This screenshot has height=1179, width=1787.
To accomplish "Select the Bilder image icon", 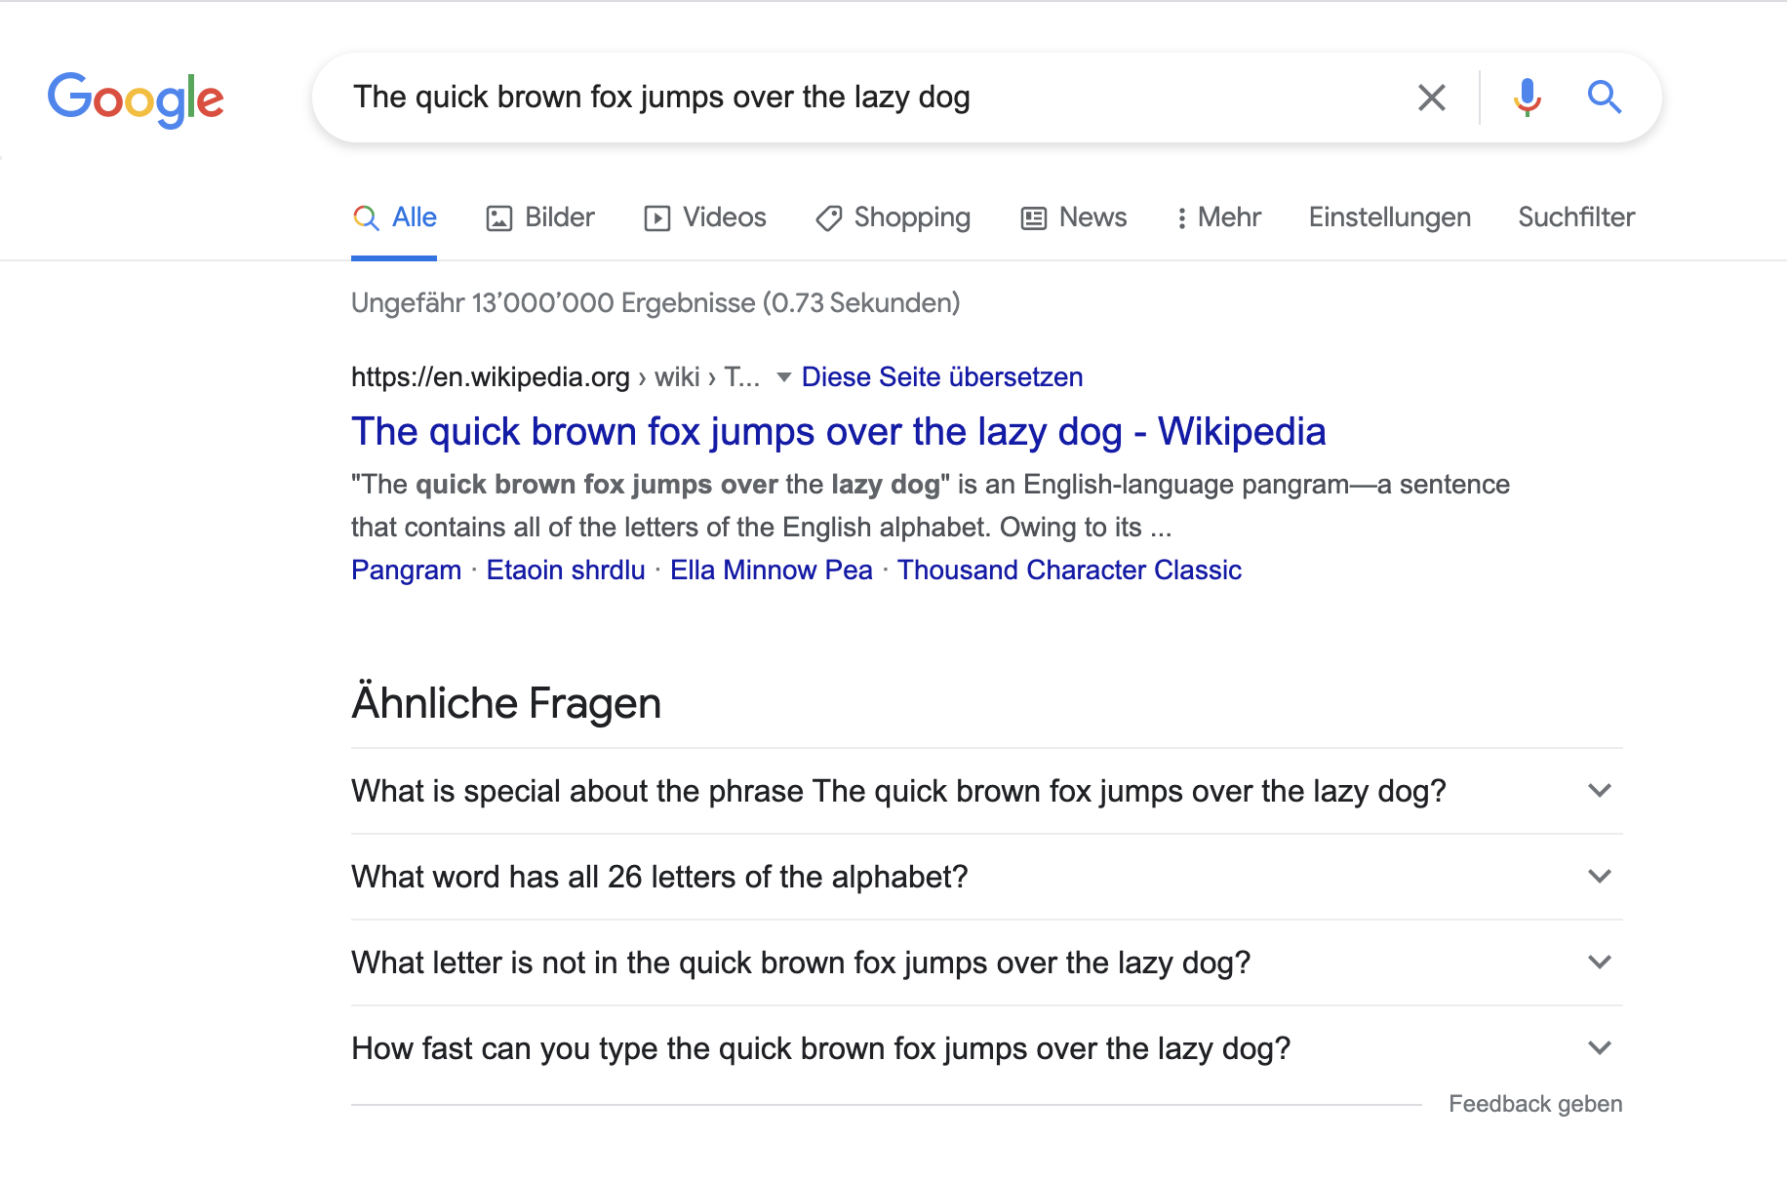I will click(x=498, y=217).
